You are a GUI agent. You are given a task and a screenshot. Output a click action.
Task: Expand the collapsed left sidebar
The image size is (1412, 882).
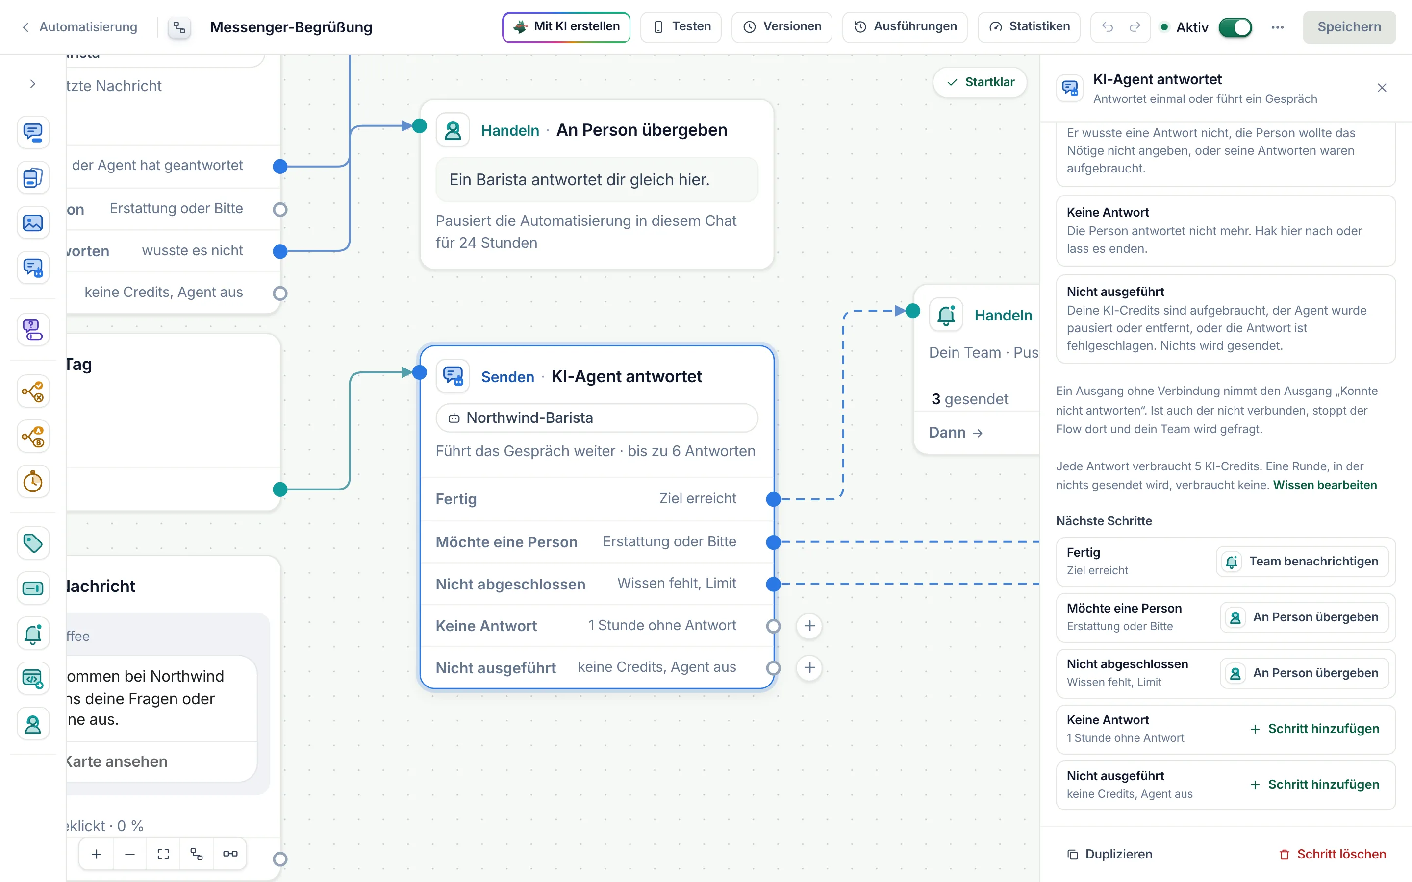click(x=33, y=84)
